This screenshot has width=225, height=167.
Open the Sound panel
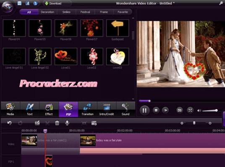coord(126,109)
